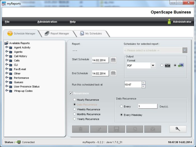Click the Agent Activity folder icon

coord(11,48)
